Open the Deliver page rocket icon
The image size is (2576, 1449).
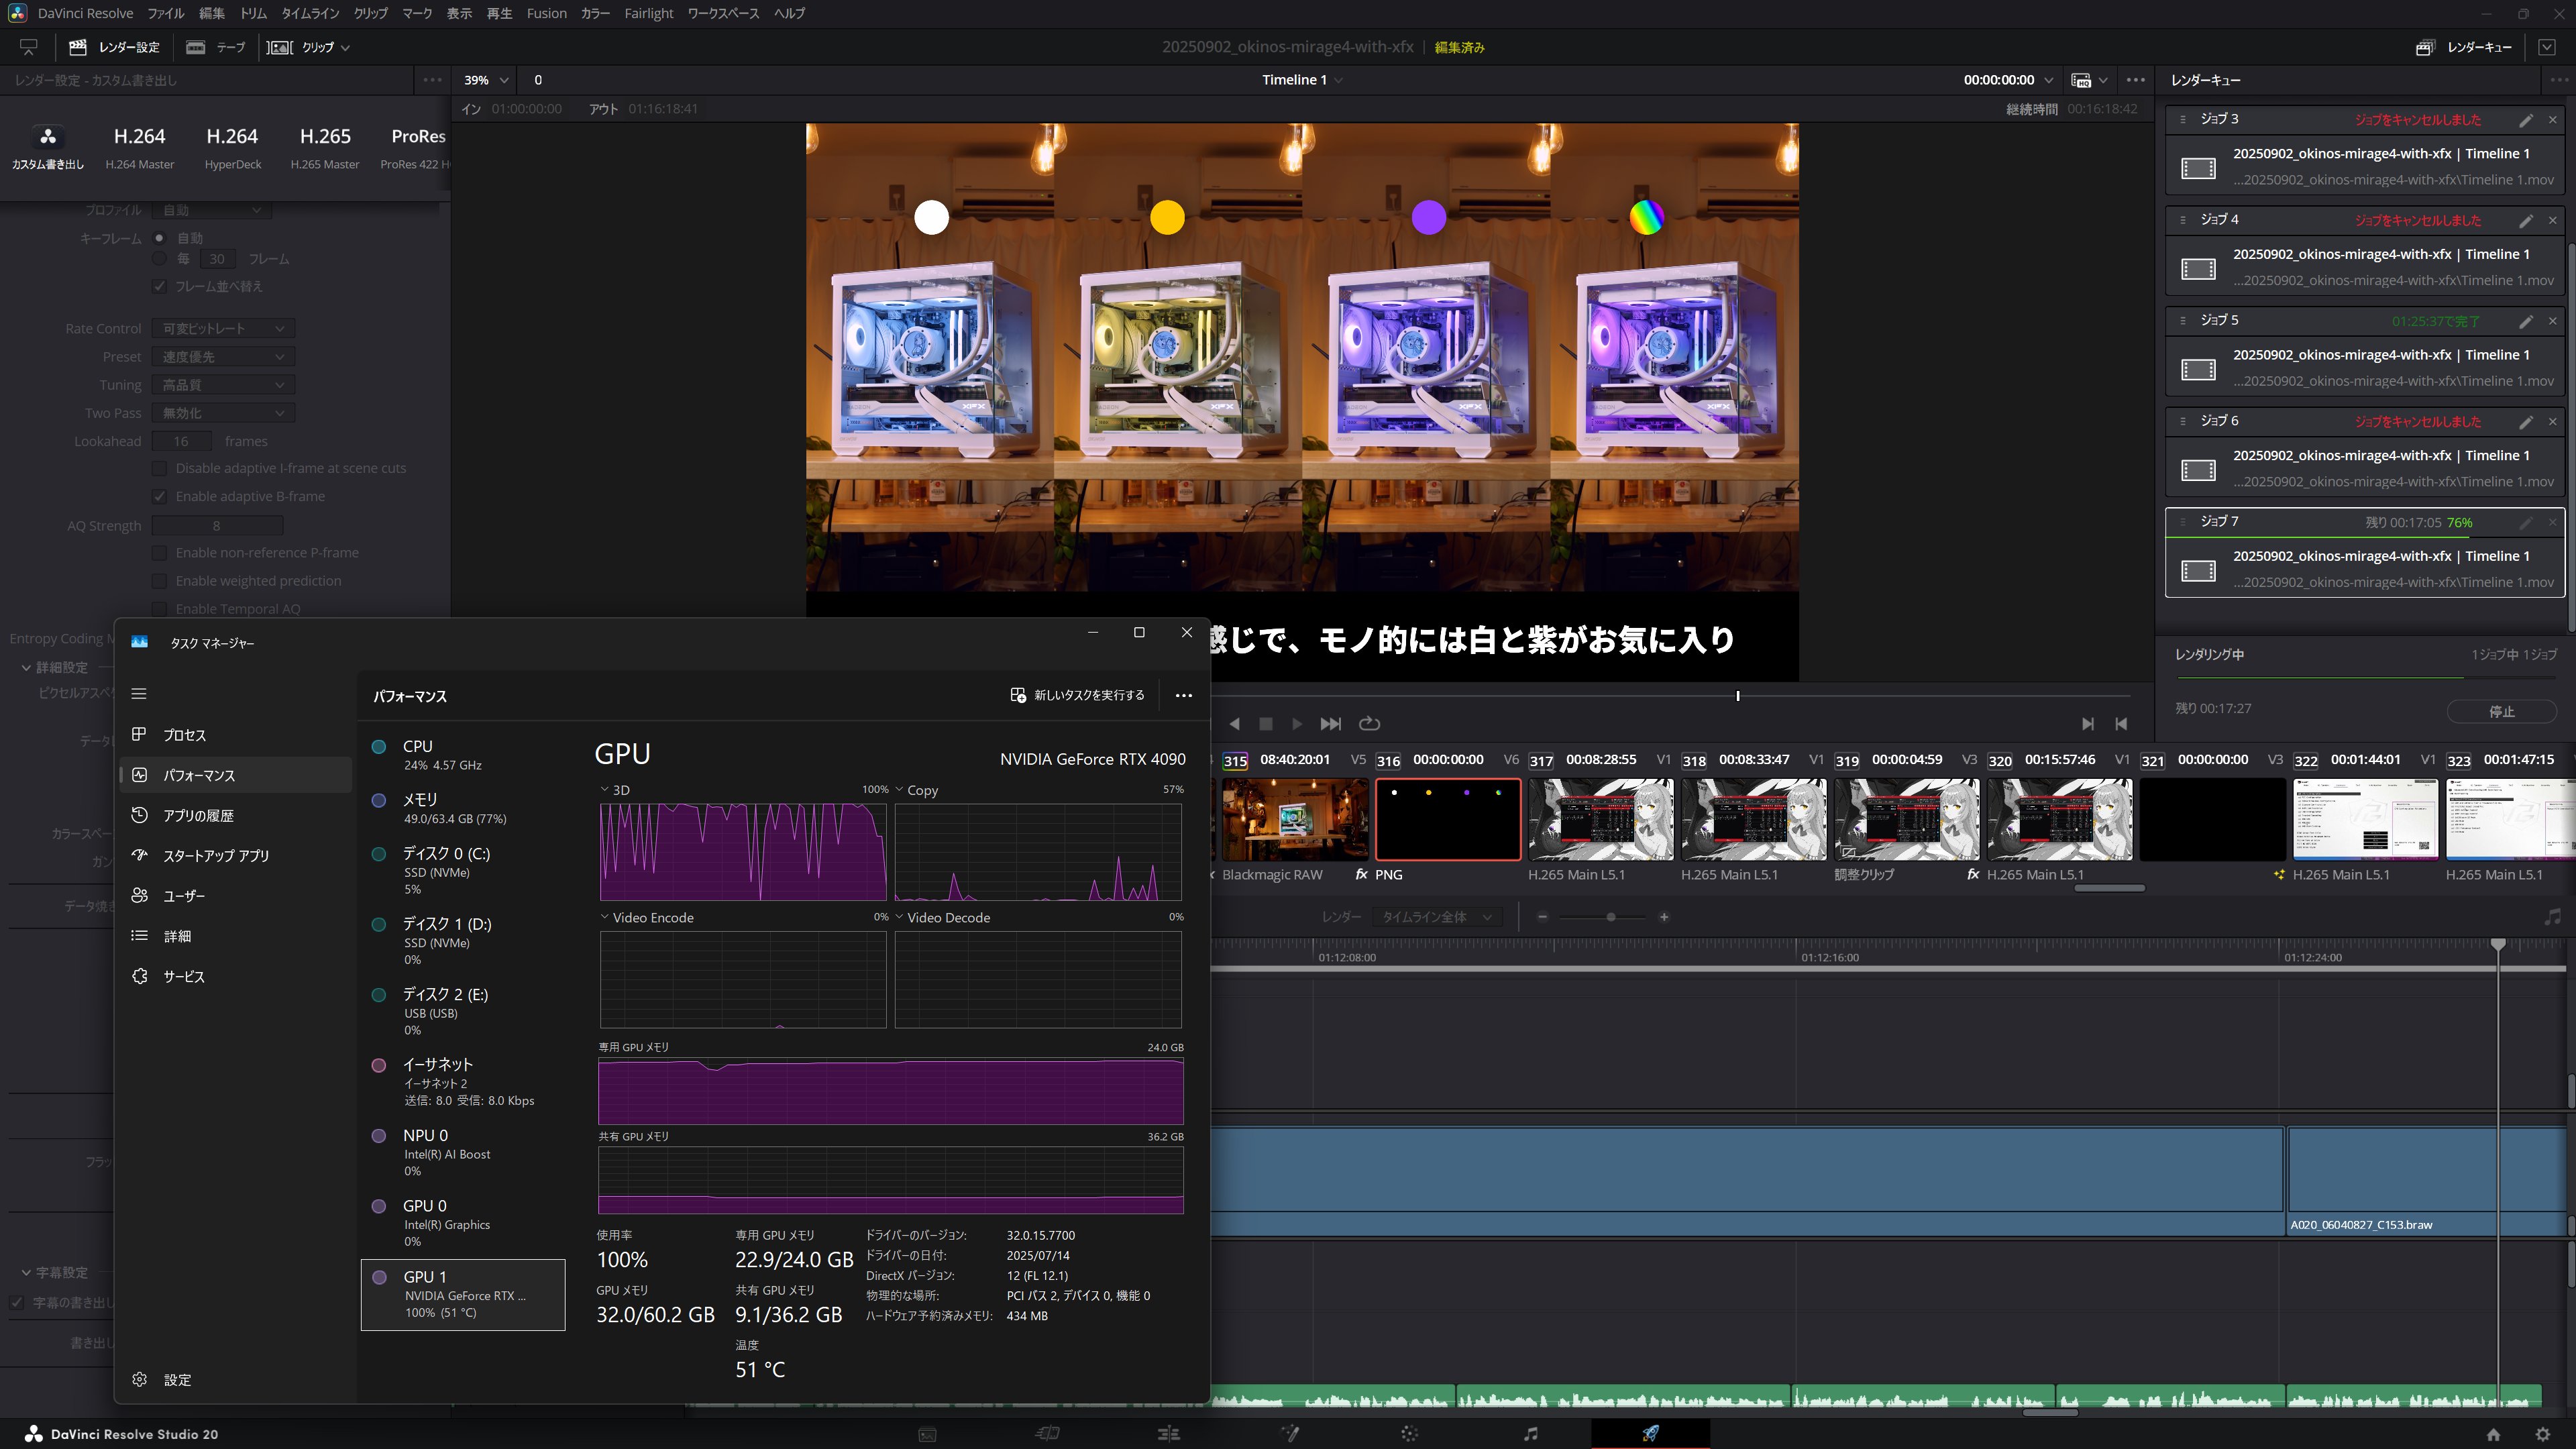coord(1650,1433)
